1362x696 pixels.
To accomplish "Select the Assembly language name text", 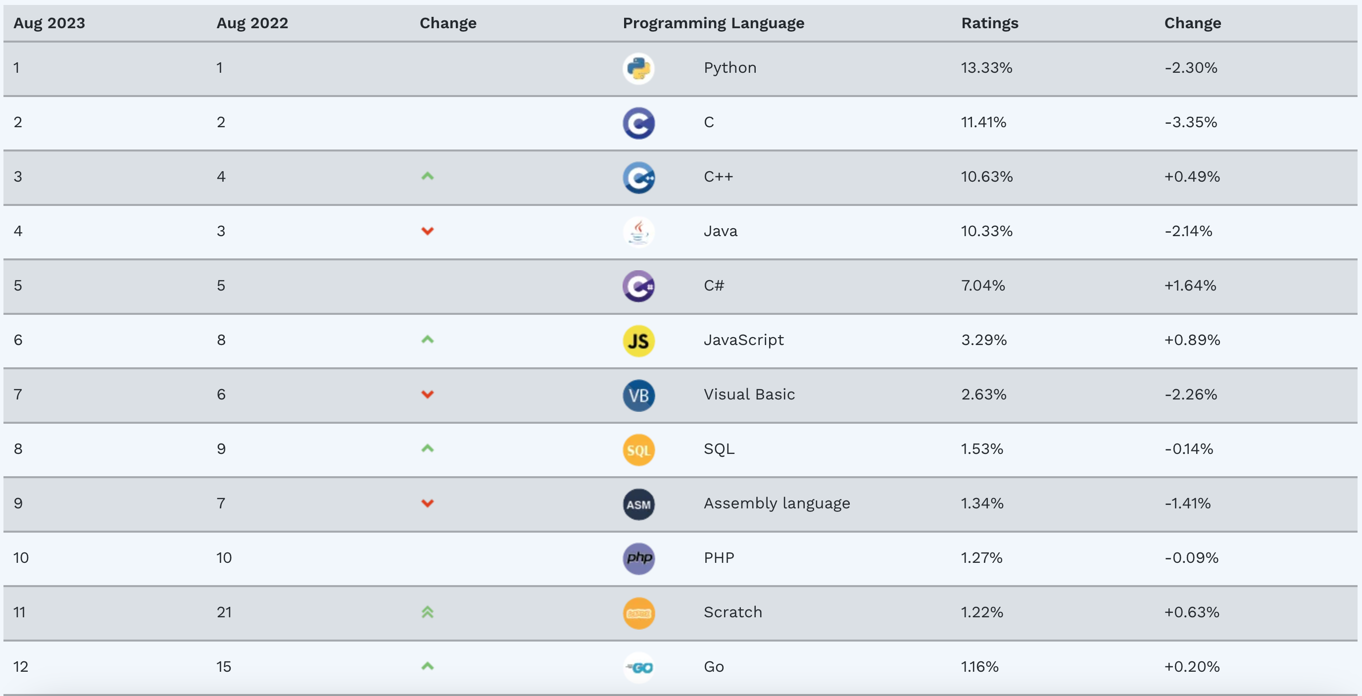I will coord(776,503).
